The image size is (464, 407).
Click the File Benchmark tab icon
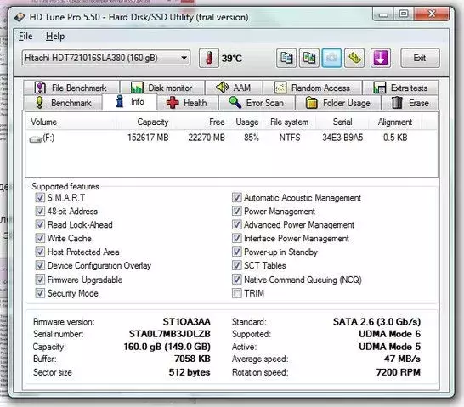40,88
